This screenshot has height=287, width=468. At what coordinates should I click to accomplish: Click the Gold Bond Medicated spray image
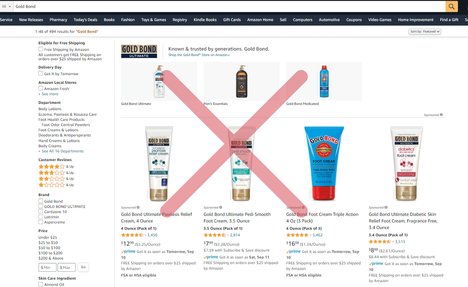tap(324, 81)
